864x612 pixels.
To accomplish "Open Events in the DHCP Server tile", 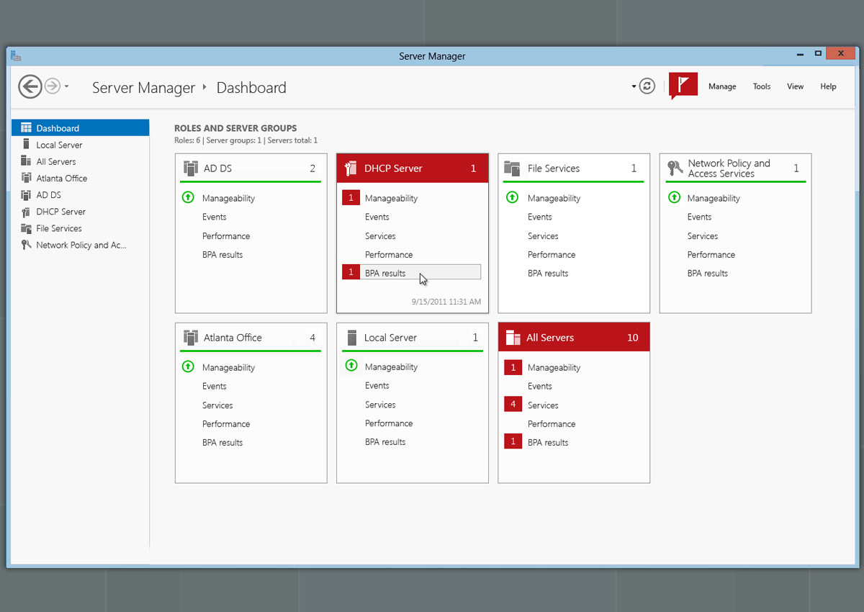I will coord(377,217).
